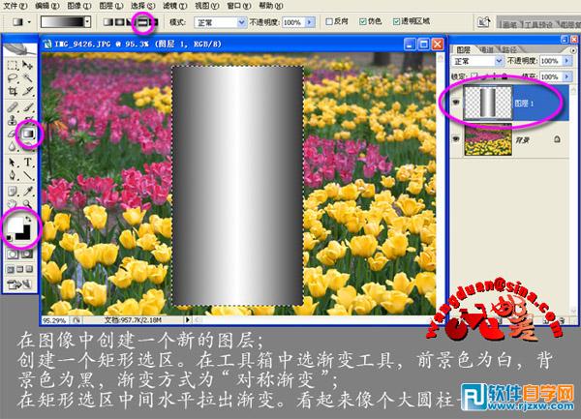Select the Path Selection arrow tool
Viewport: 581px width, 419px height.
13,163
